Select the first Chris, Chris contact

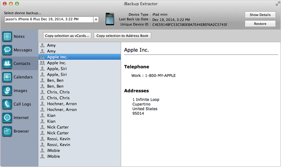pos(79,92)
